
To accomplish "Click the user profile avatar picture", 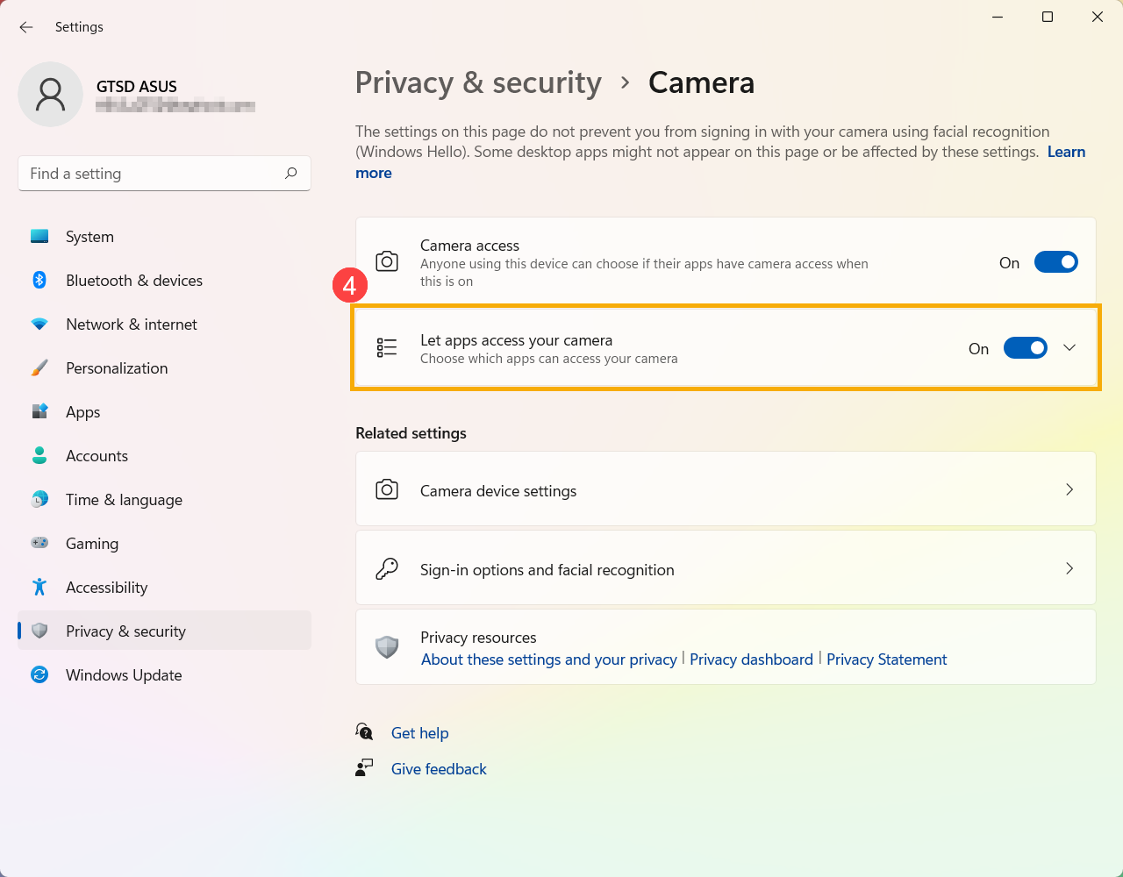I will 51,95.
